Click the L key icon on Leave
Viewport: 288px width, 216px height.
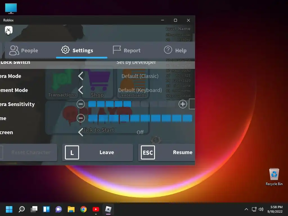72,152
